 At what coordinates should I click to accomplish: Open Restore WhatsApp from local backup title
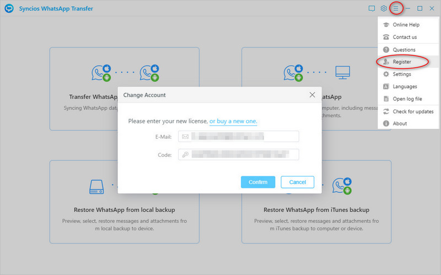125,210
